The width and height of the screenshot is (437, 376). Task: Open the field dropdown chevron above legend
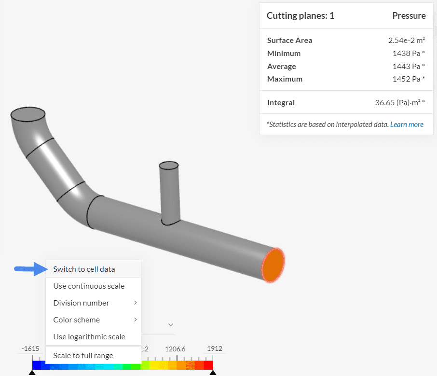170,325
